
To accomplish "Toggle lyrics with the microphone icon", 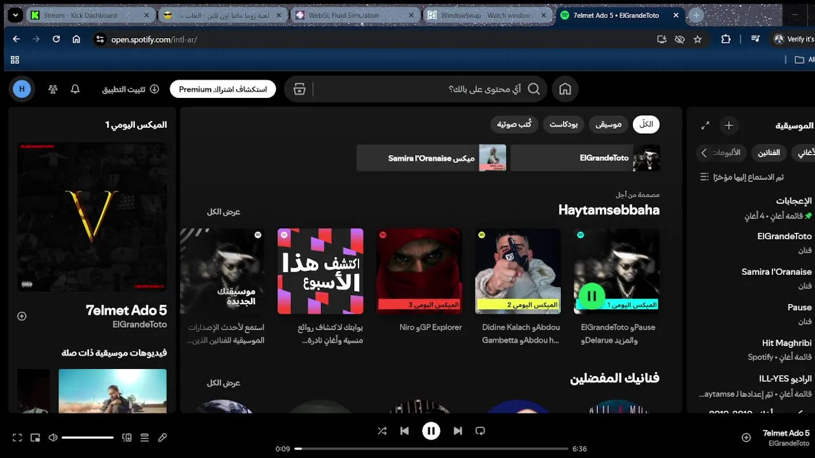I will [162, 438].
